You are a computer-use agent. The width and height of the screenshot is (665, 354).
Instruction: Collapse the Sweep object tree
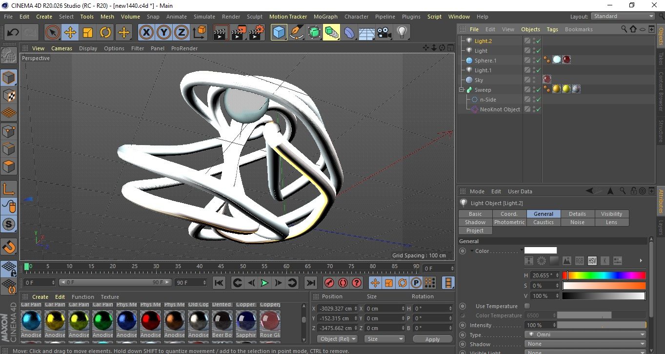[x=462, y=90]
